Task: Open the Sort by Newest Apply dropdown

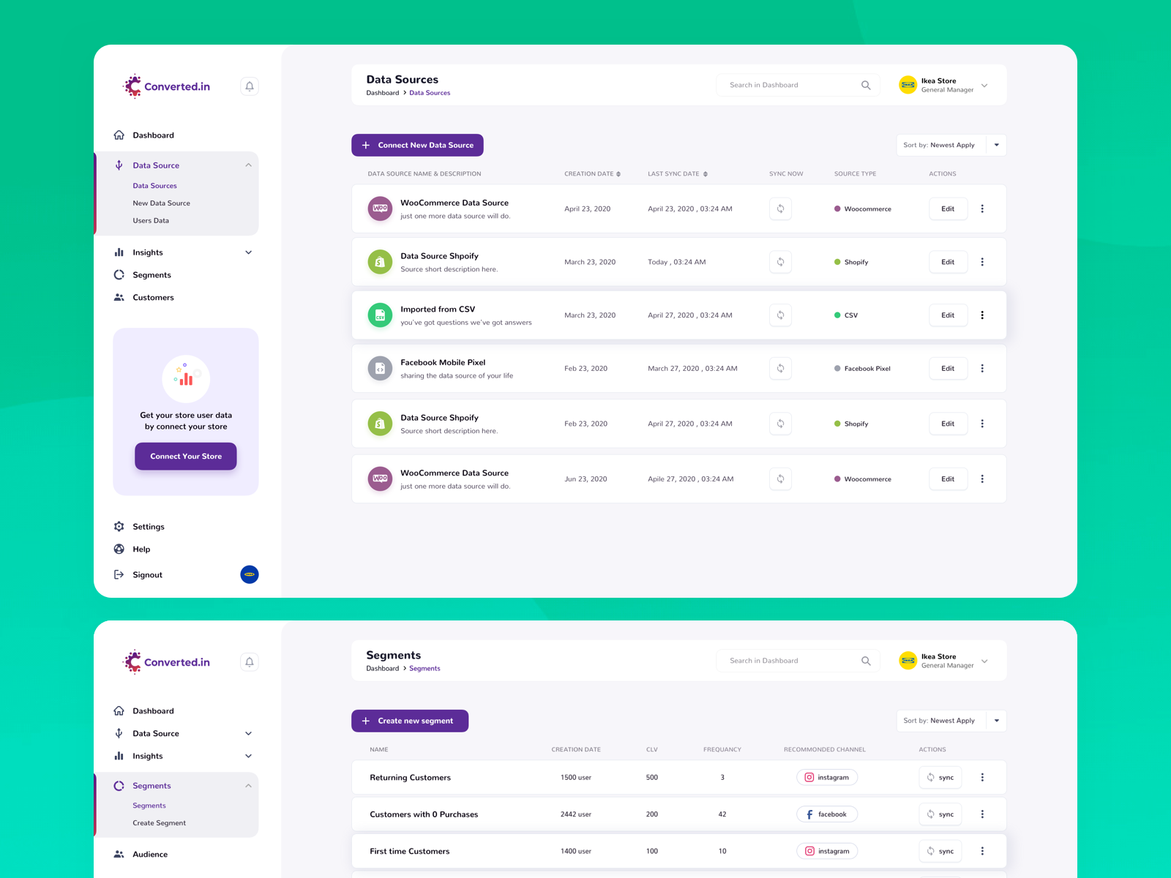Action: tap(996, 145)
